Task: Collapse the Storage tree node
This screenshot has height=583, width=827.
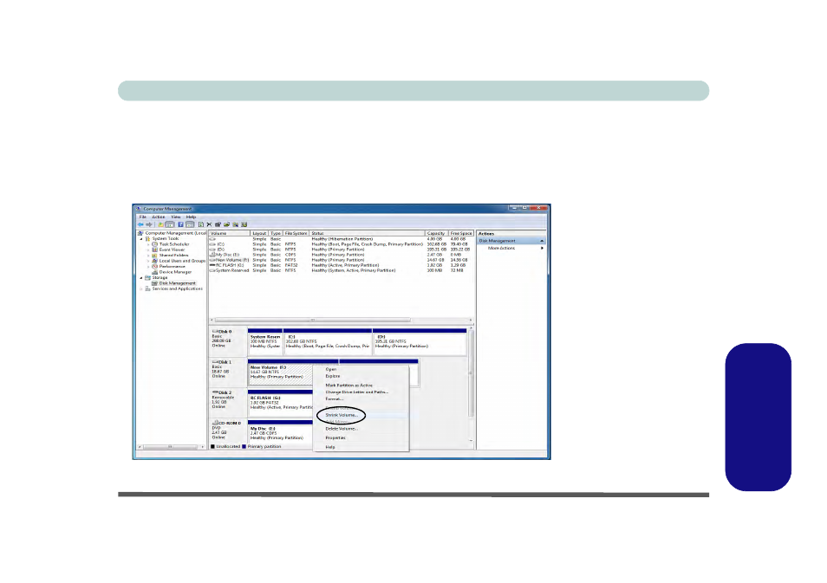Action: click(x=141, y=278)
